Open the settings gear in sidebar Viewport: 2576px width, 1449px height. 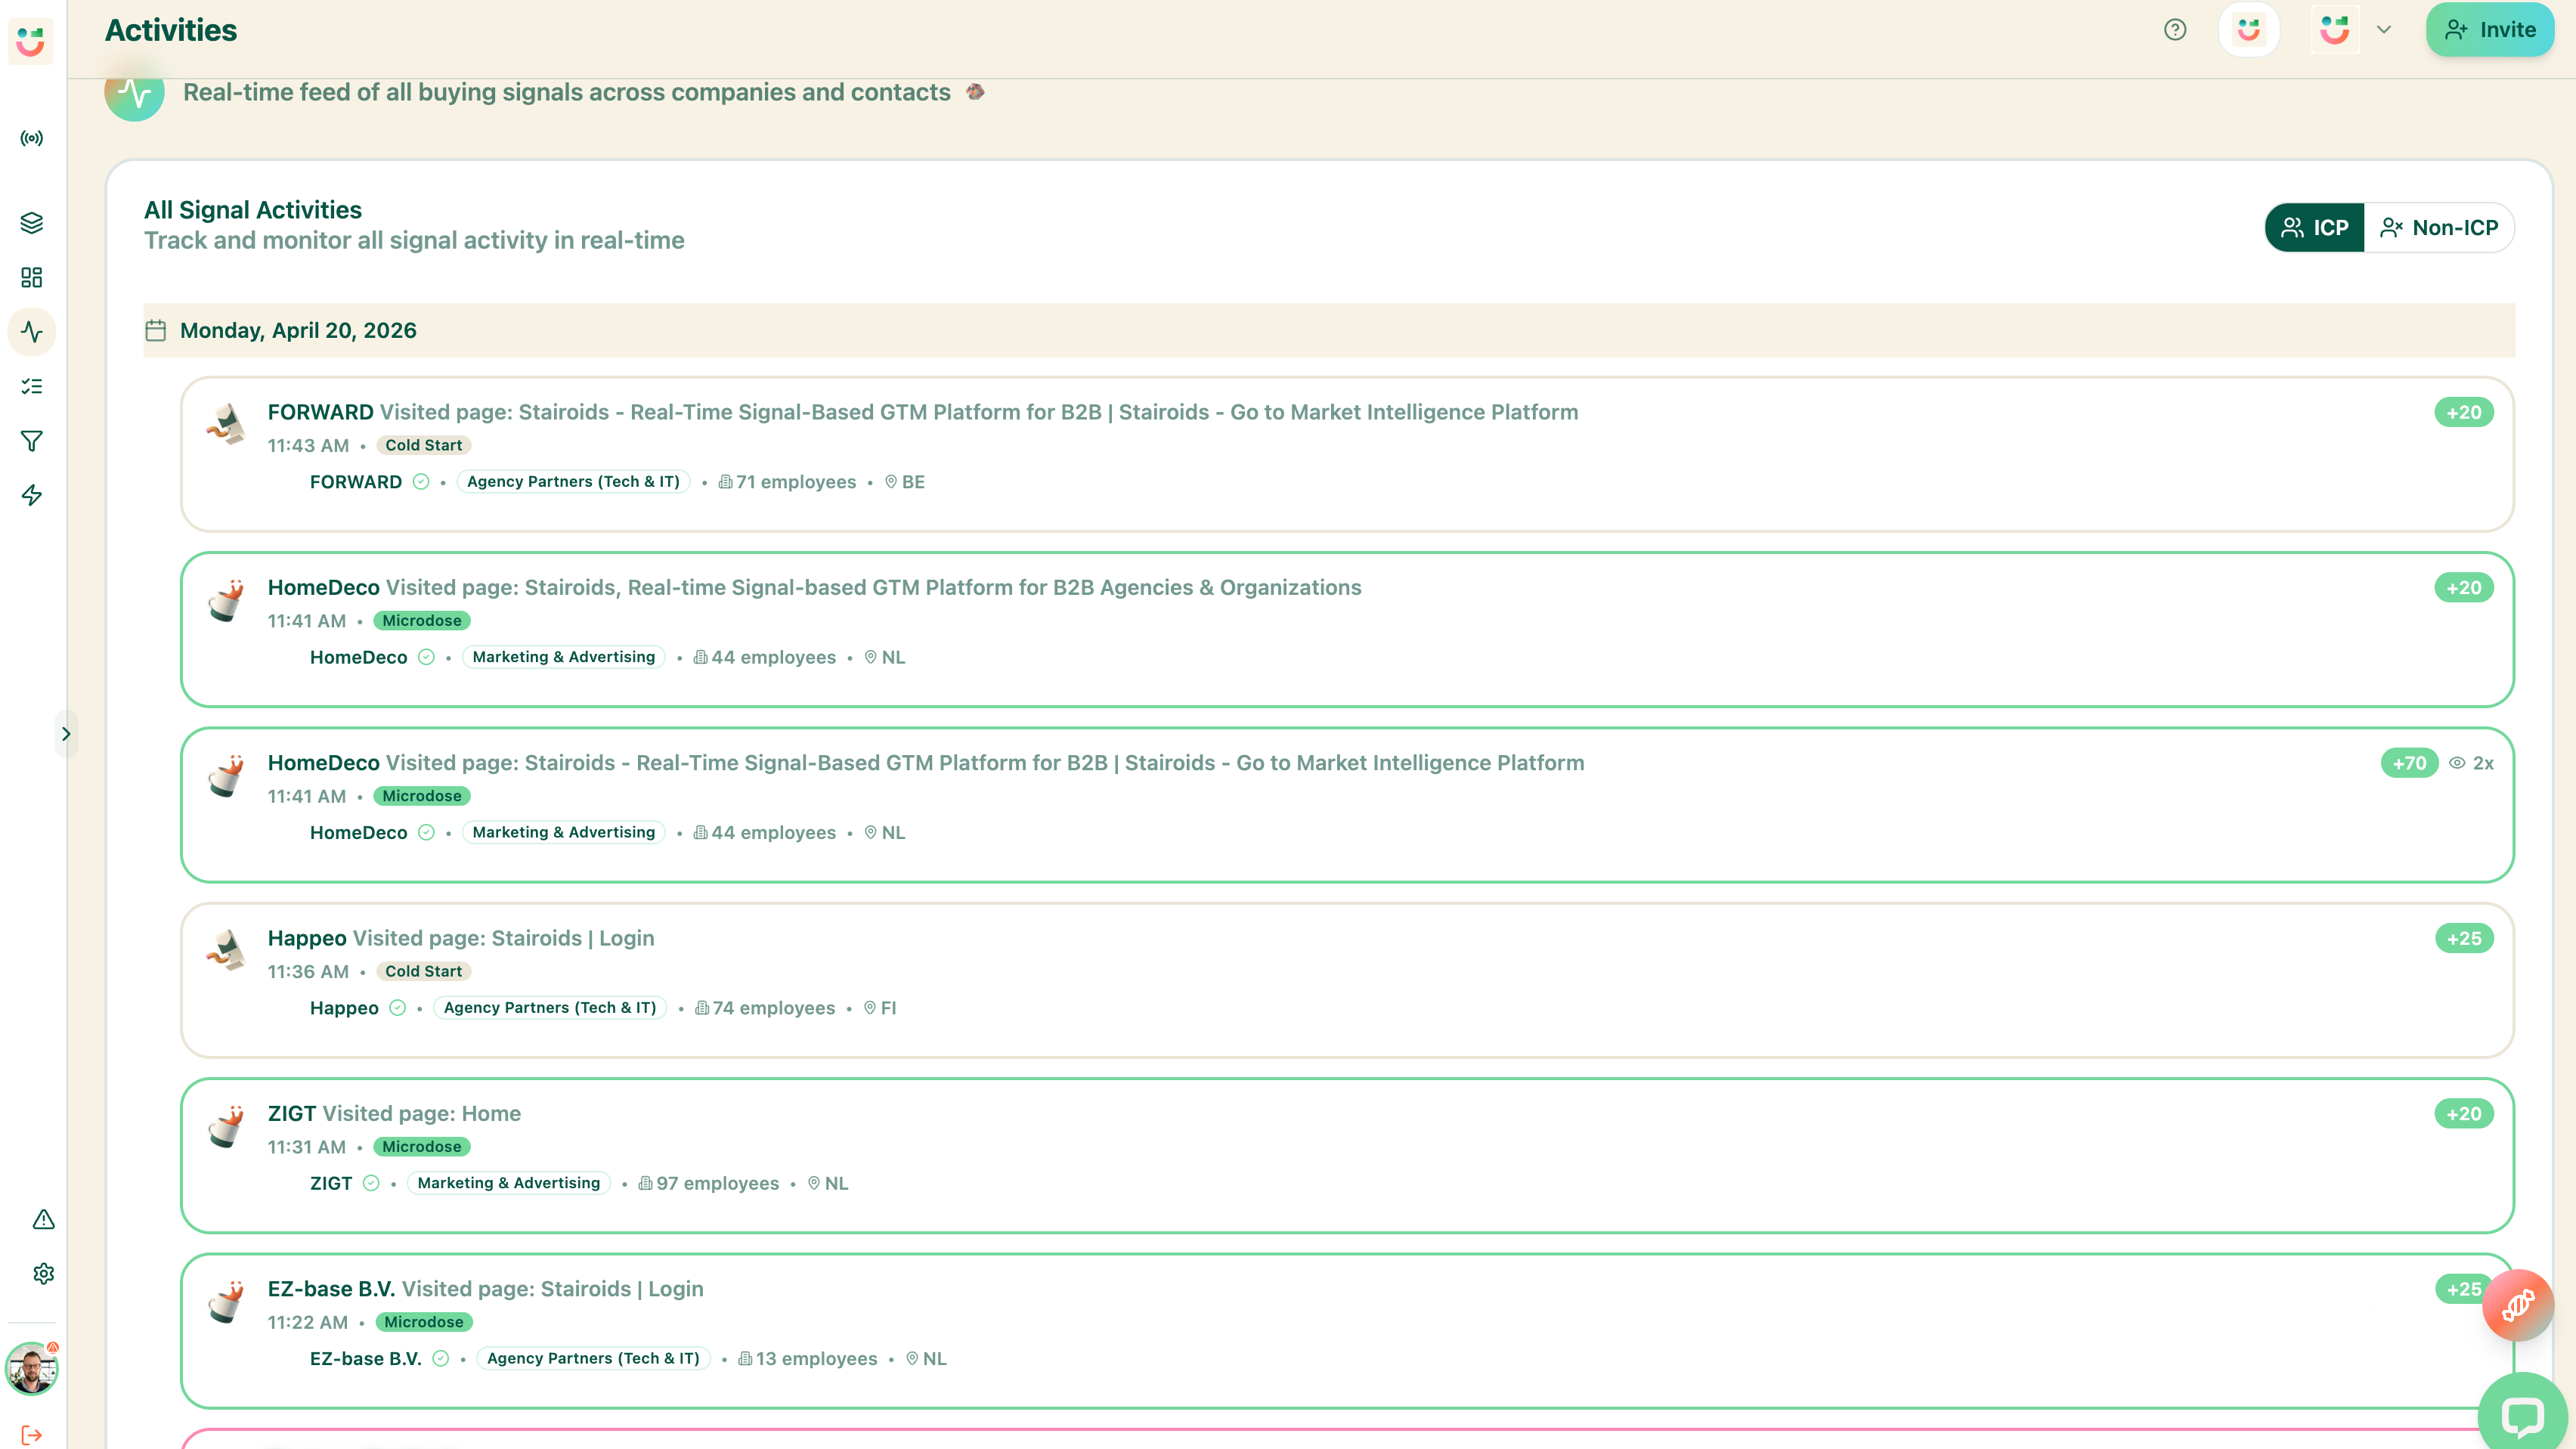point(43,1273)
